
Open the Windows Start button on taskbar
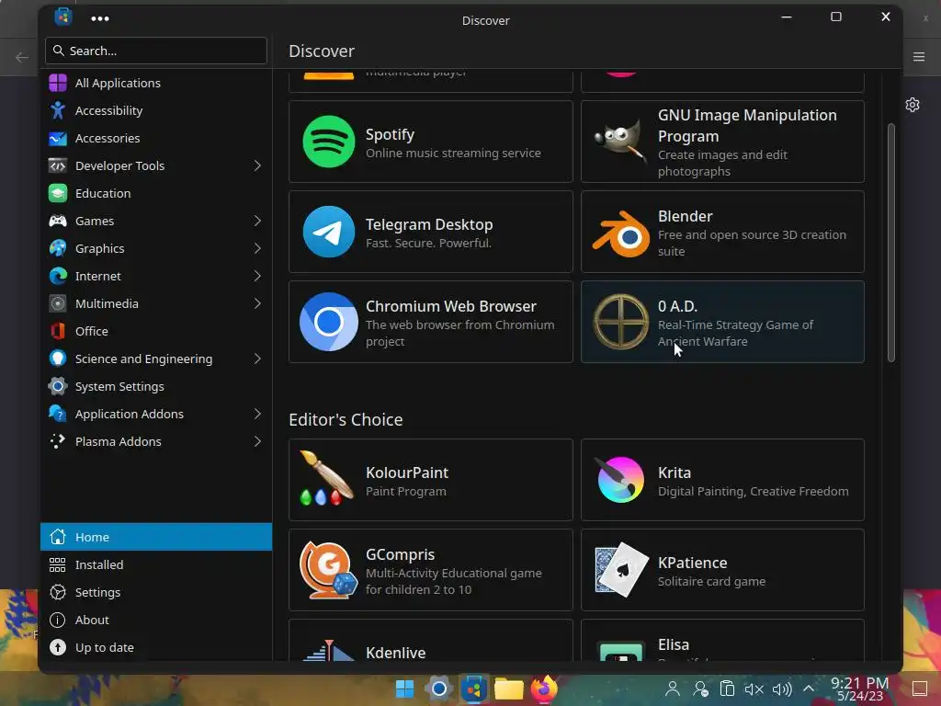[404, 689]
